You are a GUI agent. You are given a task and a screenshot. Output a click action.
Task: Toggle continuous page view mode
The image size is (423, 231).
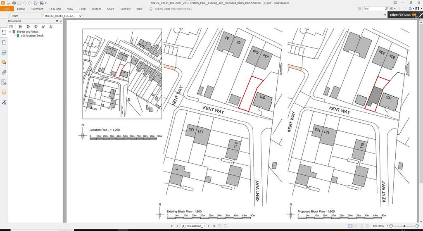point(355,226)
